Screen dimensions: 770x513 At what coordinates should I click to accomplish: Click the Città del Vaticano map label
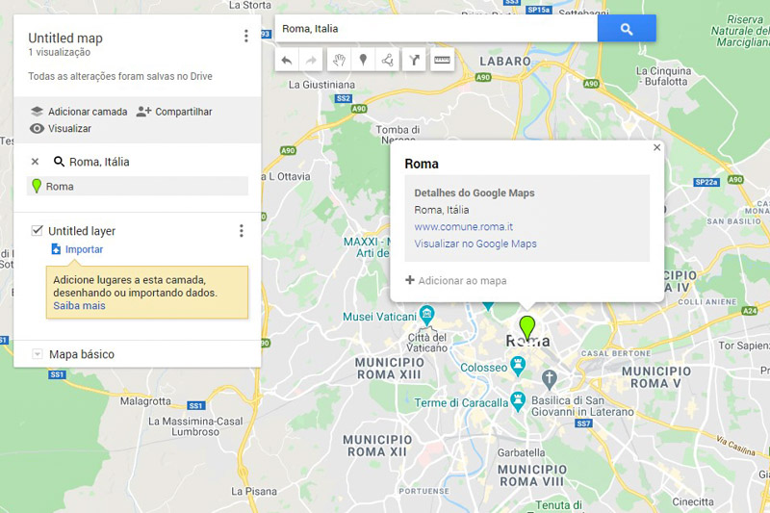point(427,343)
